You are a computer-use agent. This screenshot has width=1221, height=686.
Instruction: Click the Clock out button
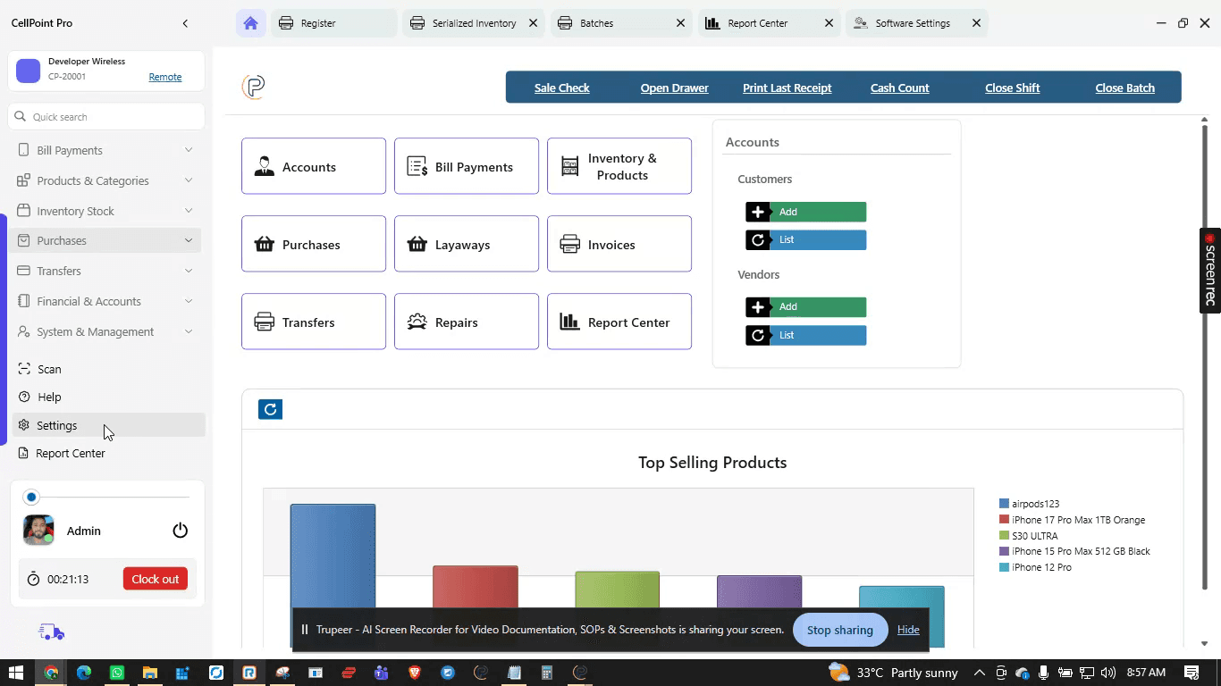click(156, 579)
